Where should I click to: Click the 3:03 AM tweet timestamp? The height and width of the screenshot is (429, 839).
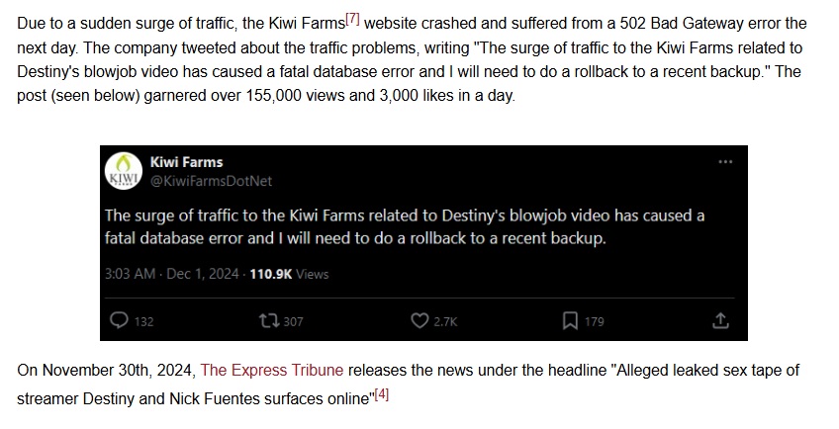coord(127,274)
